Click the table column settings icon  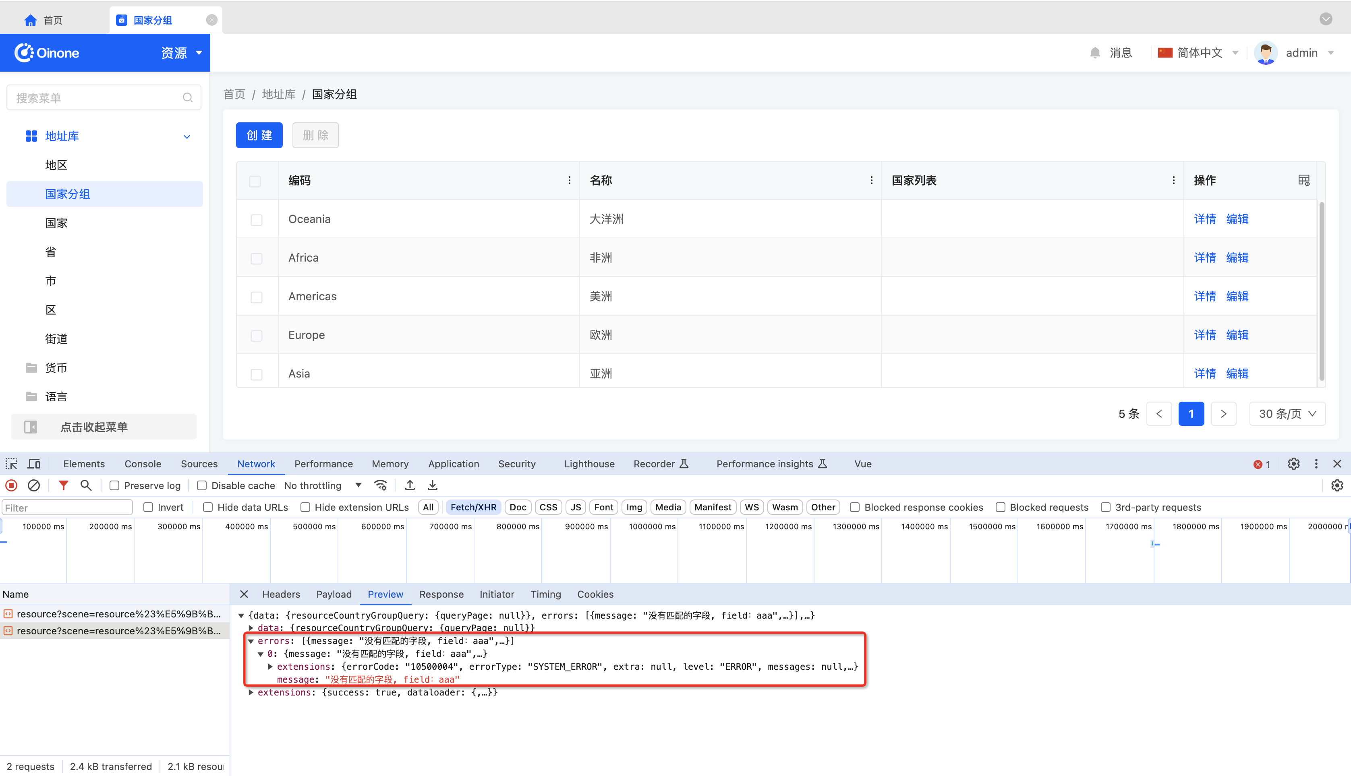click(x=1303, y=180)
